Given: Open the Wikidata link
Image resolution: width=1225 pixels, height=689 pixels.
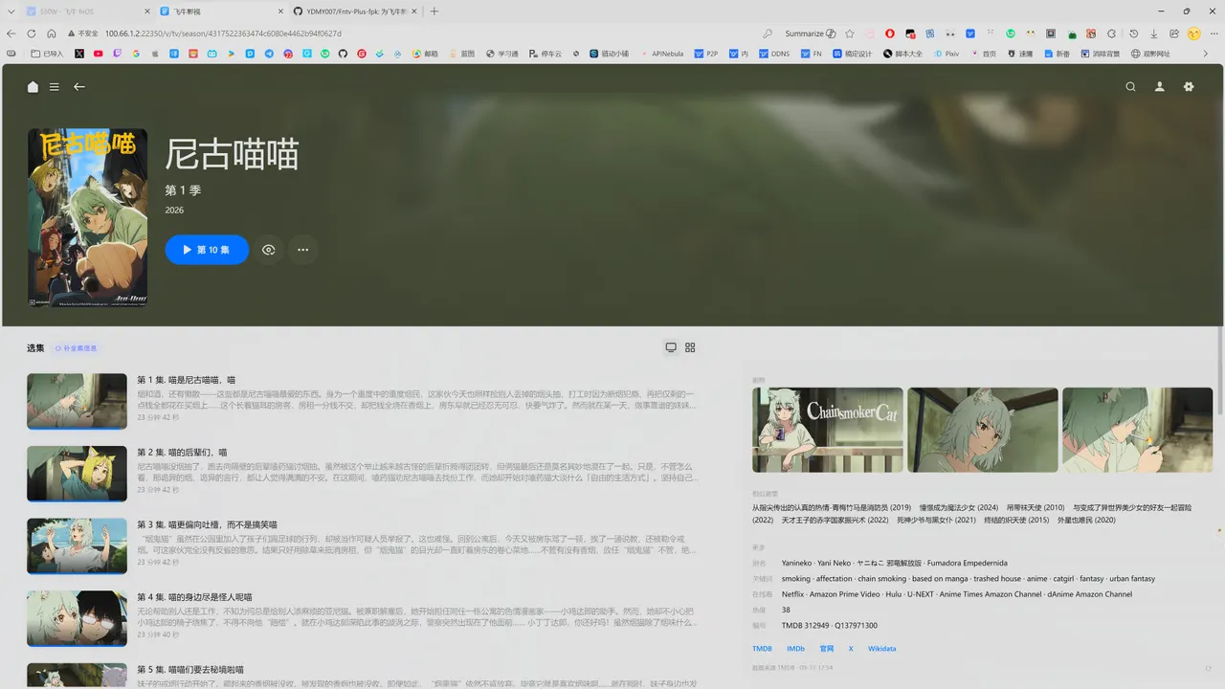Looking at the screenshot, I should pyautogui.click(x=881, y=649).
